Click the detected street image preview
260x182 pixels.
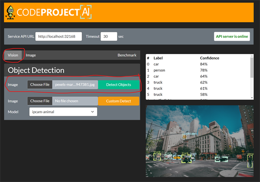click(200, 141)
